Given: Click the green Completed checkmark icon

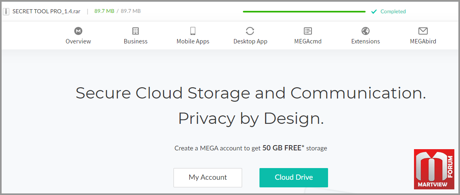Looking at the screenshot, I should [x=374, y=11].
